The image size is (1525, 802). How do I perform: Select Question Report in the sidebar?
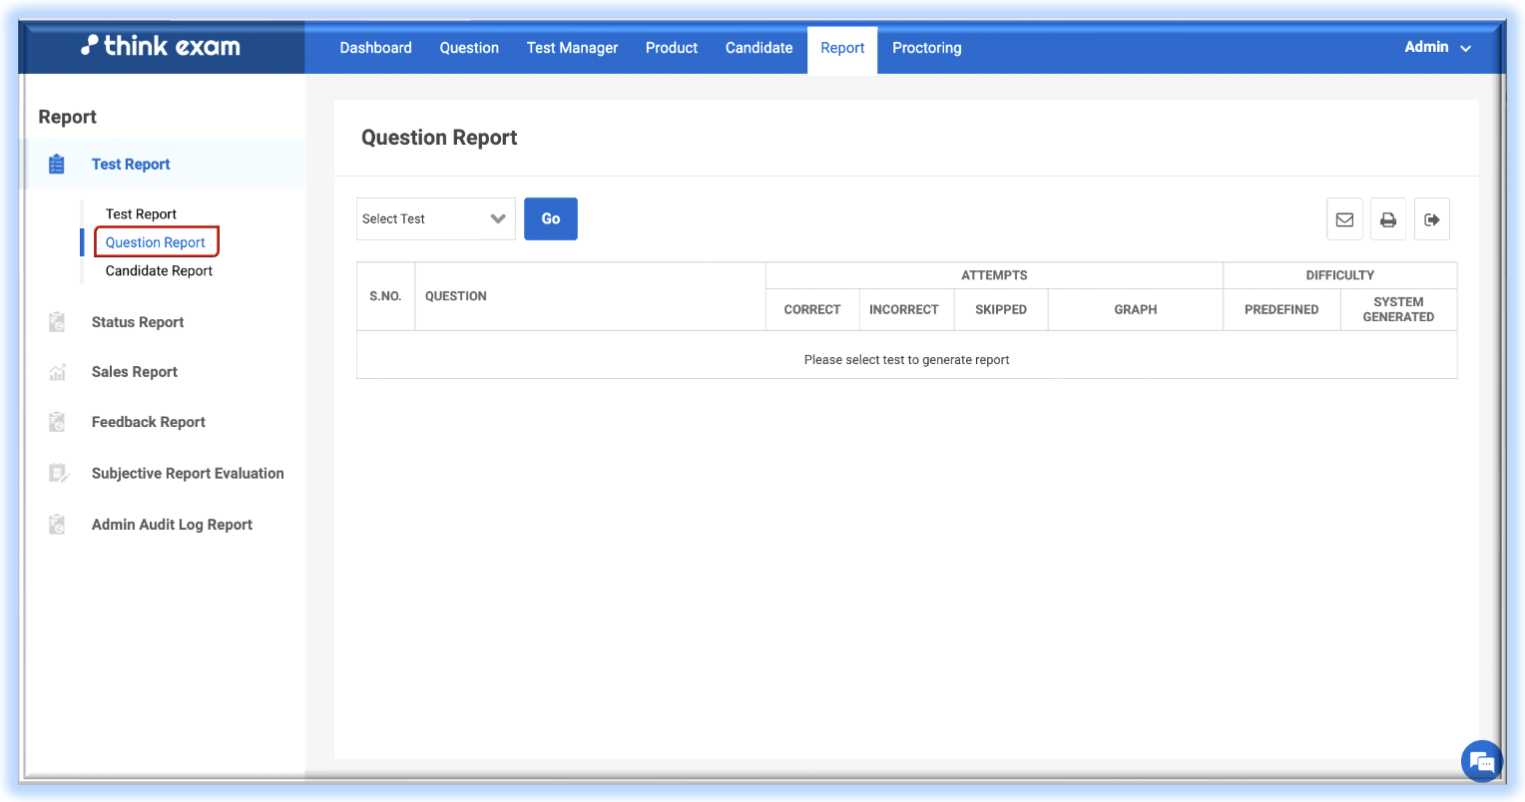(155, 242)
